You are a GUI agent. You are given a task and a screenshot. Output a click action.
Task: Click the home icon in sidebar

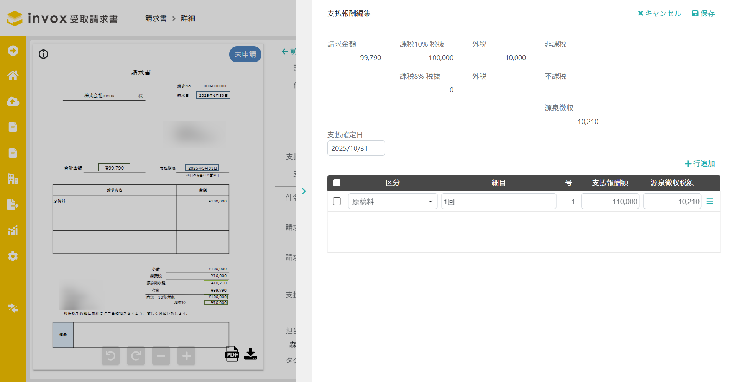click(x=13, y=75)
